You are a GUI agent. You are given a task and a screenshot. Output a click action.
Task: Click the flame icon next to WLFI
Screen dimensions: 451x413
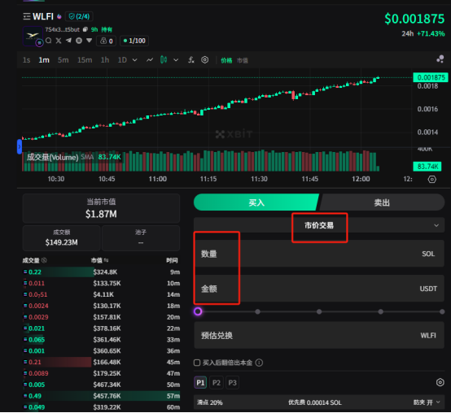point(59,16)
